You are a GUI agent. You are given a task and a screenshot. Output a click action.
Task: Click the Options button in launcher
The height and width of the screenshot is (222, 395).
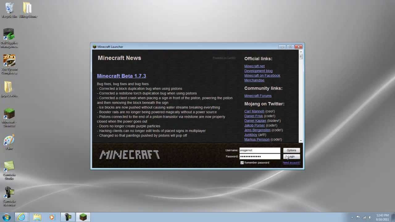(291, 150)
